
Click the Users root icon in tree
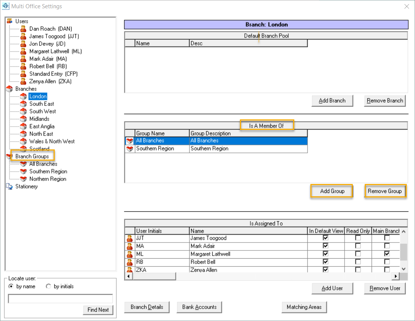click(x=9, y=21)
